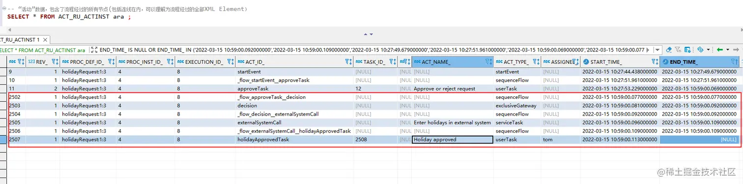Select ACT_ID_ cell startEvent
Image resolution: width=743 pixels, height=184 pixels.
click(294, 71)
